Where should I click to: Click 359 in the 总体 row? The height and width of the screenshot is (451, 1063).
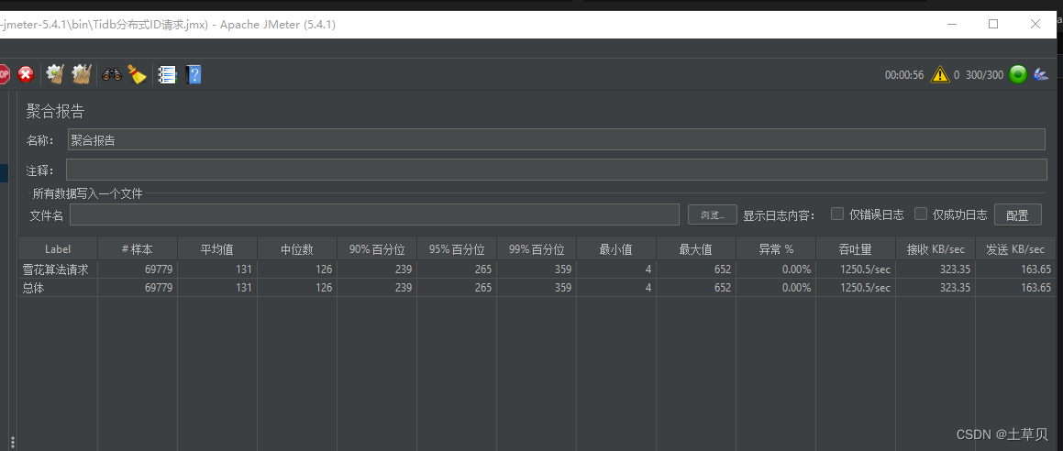[563, 287]
